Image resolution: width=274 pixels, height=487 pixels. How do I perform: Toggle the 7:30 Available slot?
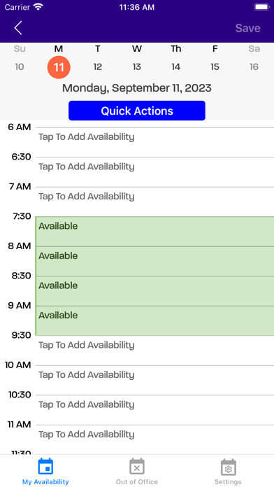point(155,232)
